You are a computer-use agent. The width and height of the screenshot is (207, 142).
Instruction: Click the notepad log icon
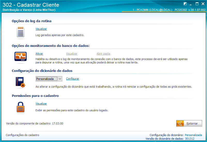click(20, 32)
